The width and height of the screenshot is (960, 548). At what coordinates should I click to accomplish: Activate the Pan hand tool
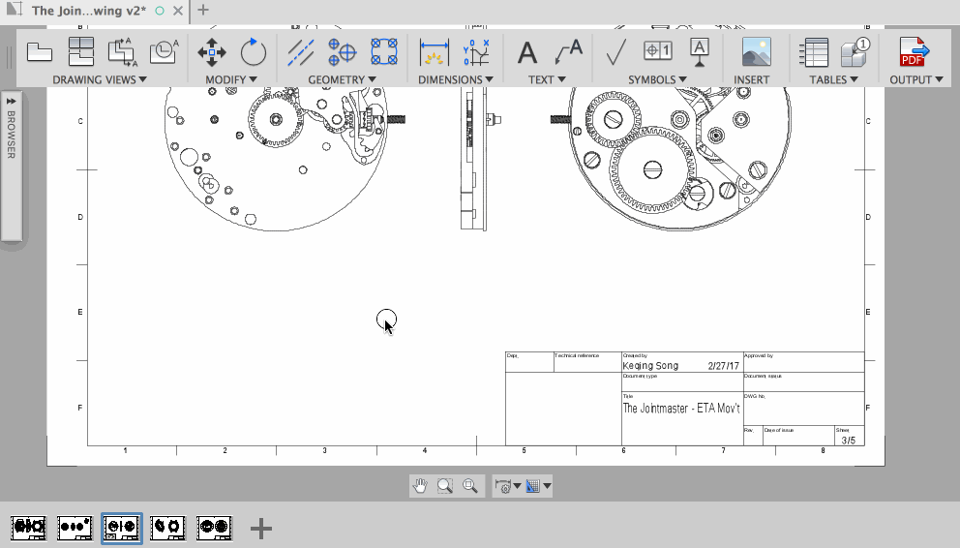click(420, 486)
